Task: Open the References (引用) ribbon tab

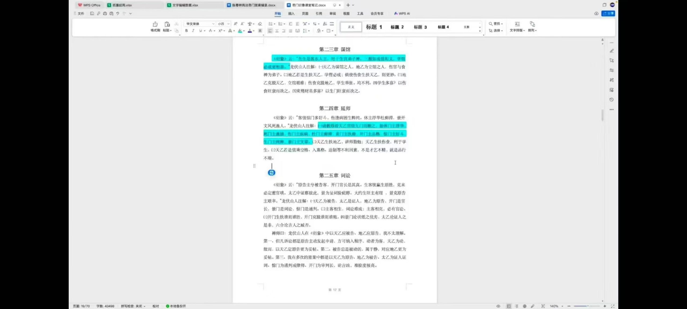Action: pyautogui.click(x=319, y=13)
